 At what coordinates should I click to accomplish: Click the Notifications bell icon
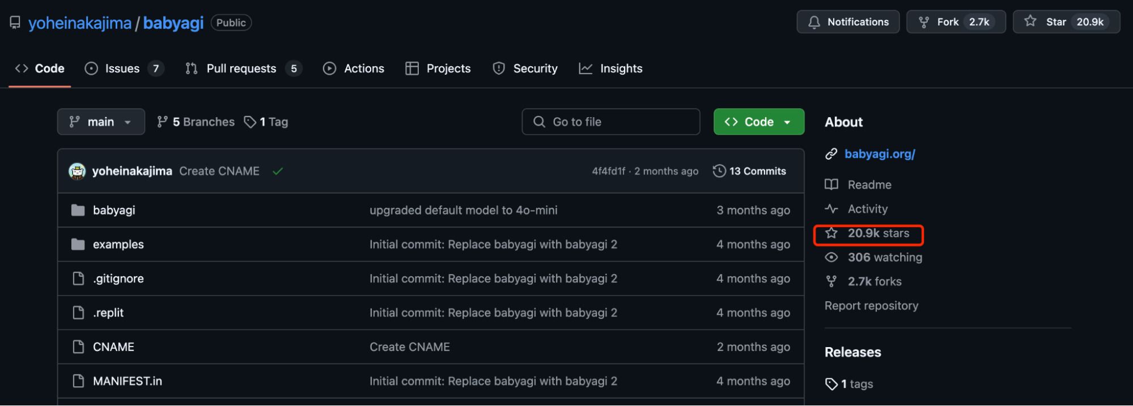click(814, 22)
